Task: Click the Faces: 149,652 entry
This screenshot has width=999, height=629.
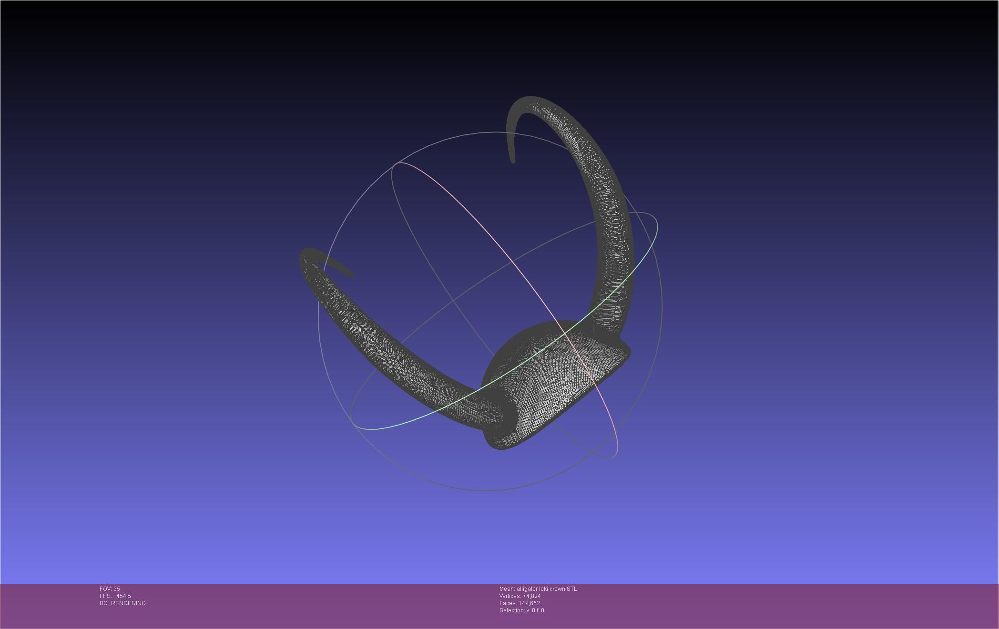Action: coord(520,603)
